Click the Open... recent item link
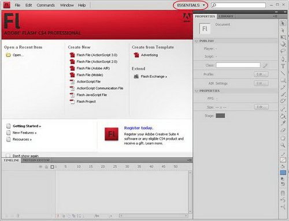This screenshot has width=289, height=221. point(14,55)
